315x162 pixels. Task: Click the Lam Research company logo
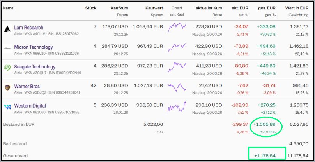pyautogui.click(x=7, y=30)
